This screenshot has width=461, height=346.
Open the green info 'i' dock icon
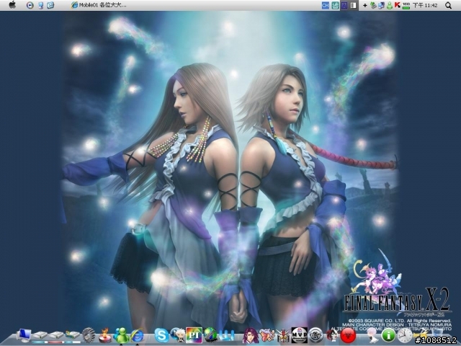388,335
